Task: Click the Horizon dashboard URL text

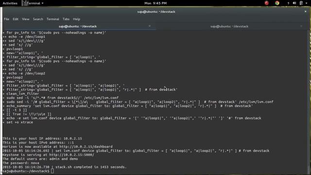Action: coord(86,147)
